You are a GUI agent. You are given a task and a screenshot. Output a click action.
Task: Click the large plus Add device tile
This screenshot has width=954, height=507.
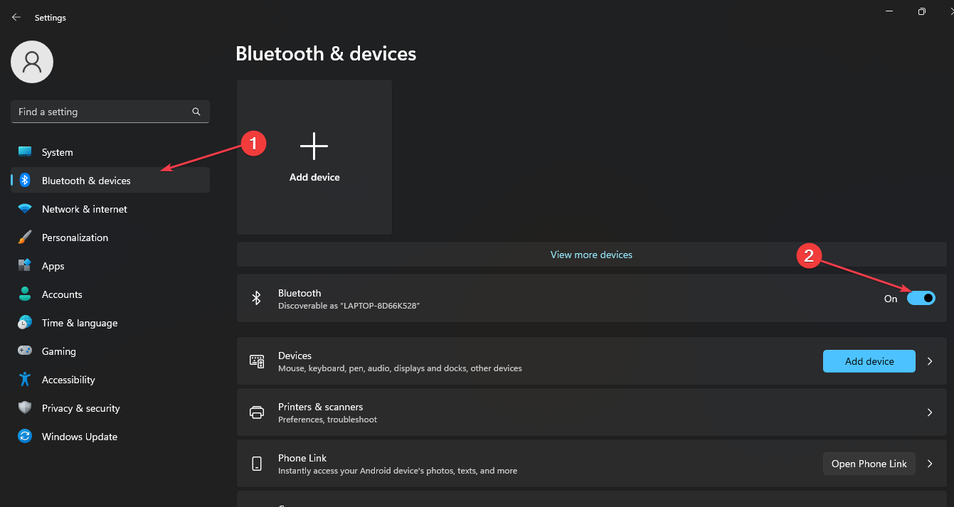coord(314,157)
